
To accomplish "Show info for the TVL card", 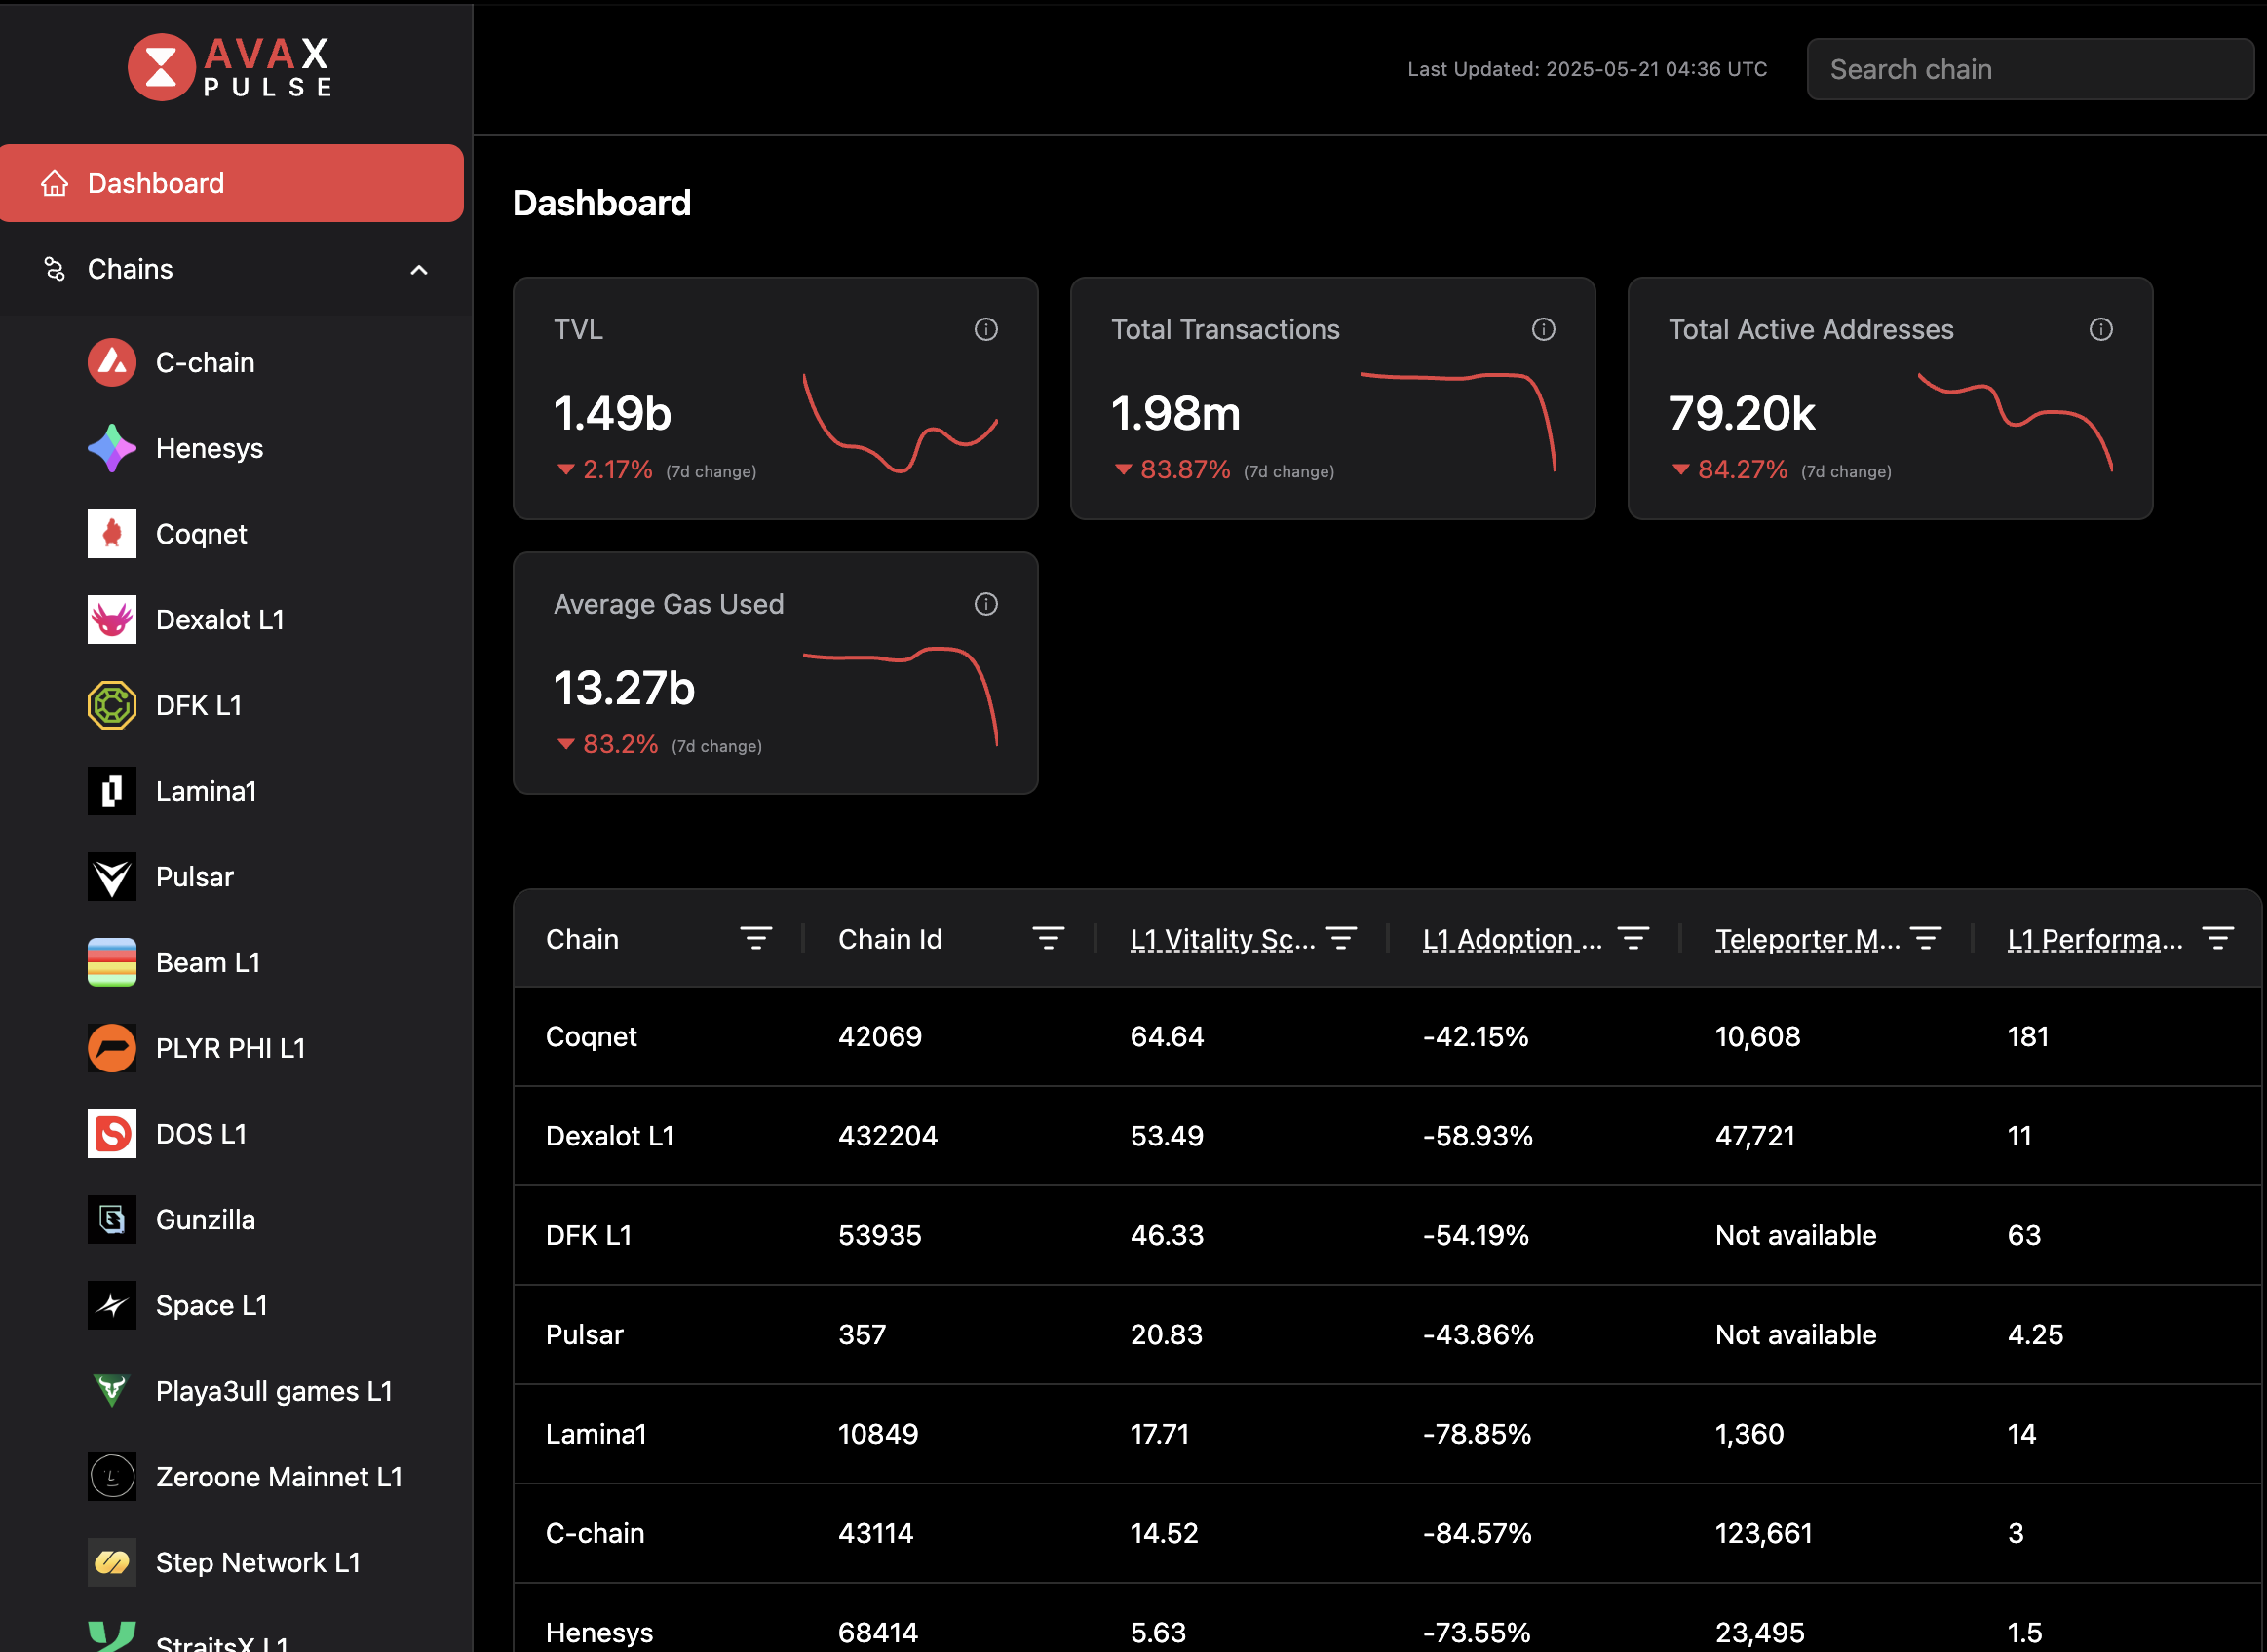I will point(986,329).
